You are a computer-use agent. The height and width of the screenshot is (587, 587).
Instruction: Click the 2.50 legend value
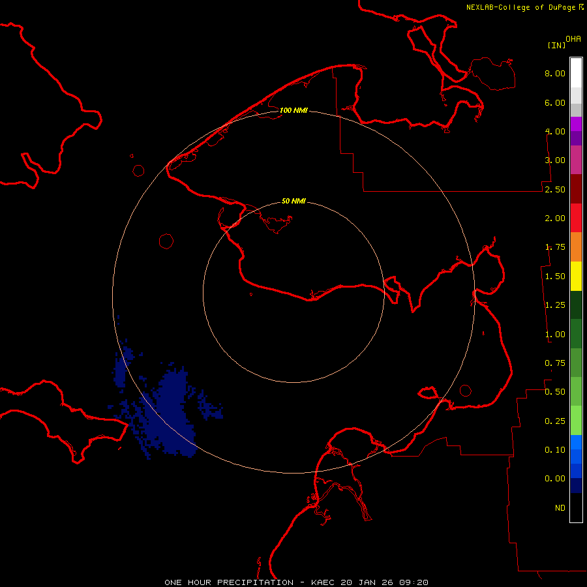point(555,189)
